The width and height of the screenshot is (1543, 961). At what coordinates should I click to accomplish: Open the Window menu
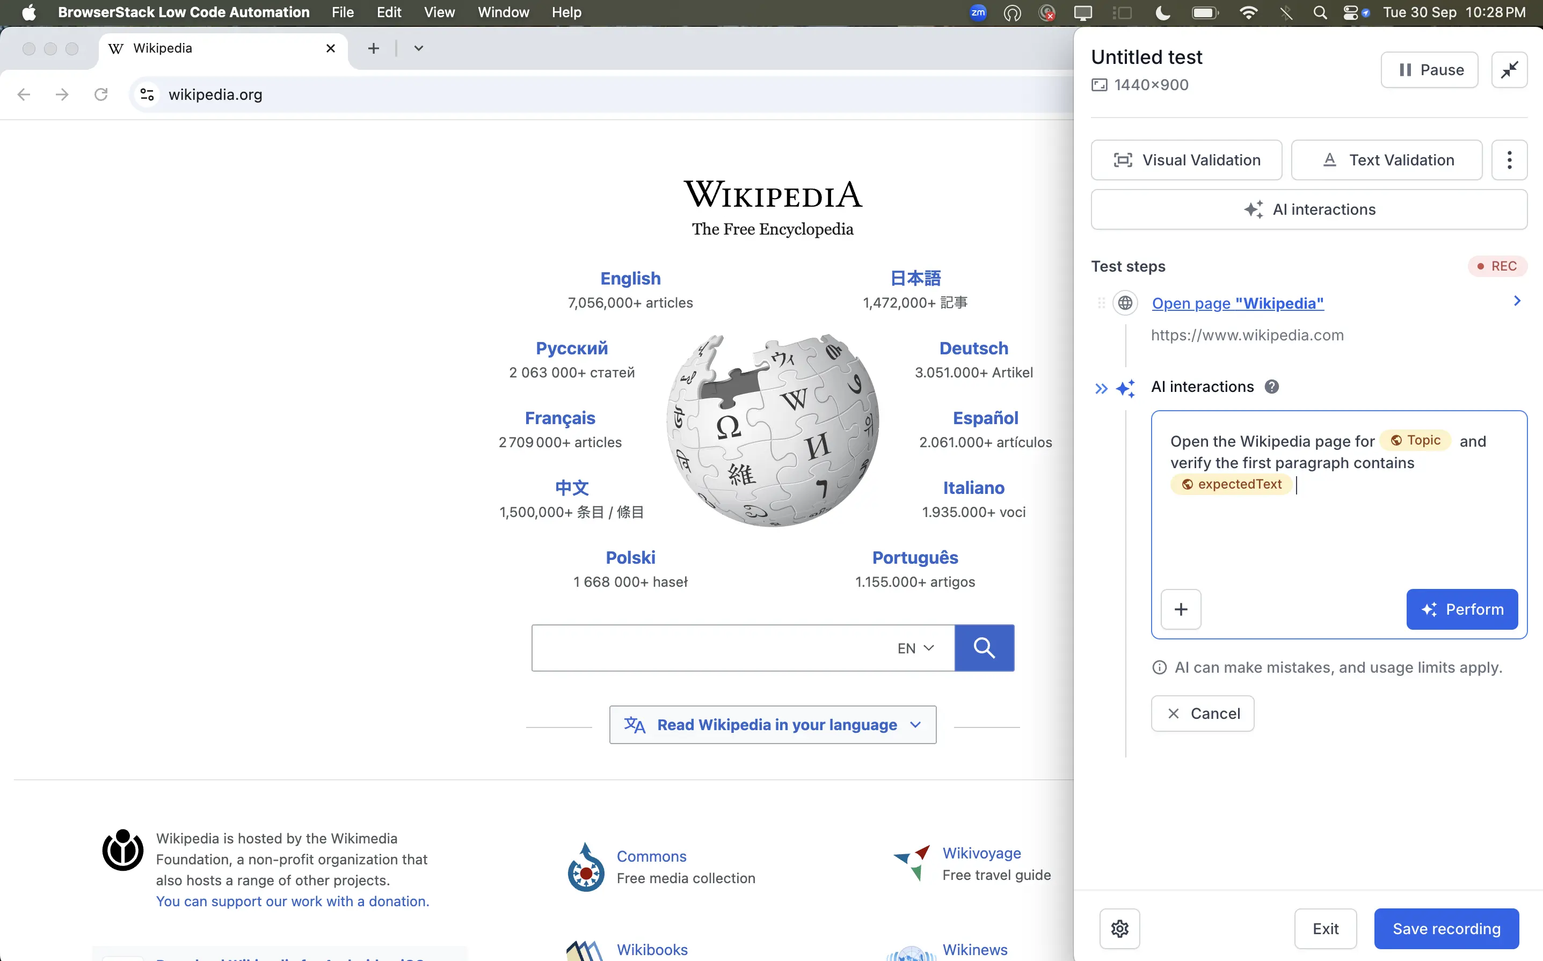click(x=503, y=13)
